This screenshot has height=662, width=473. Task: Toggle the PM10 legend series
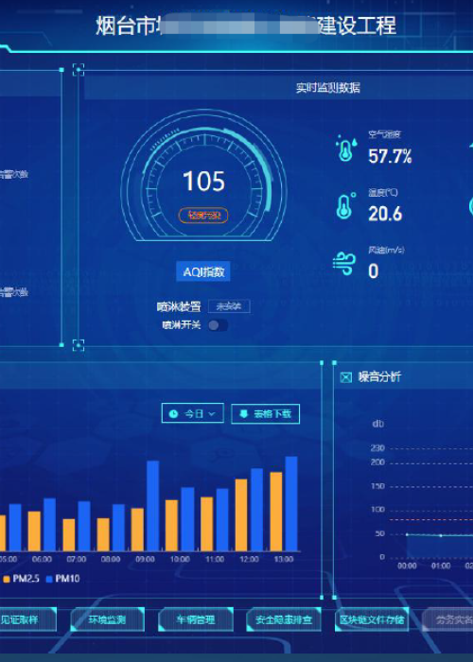tap(63, 579)
